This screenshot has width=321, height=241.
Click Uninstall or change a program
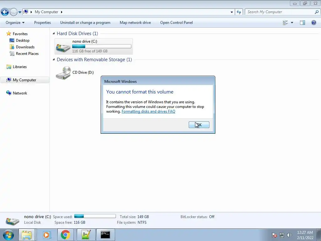(85, 23)
